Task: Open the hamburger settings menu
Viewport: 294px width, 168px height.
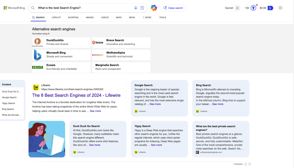Action: pyautogui.click(x=280, y=8)
